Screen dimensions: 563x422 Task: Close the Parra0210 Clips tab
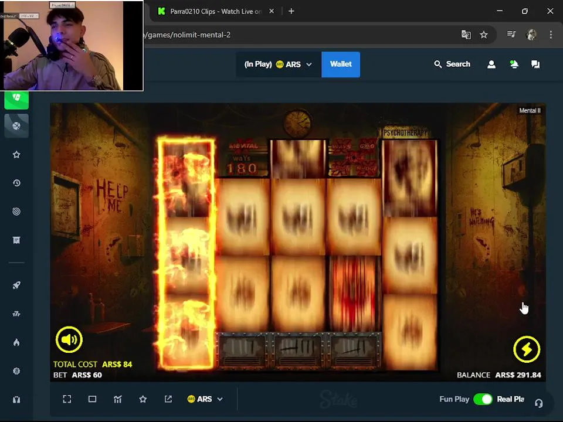click(272, 11)
